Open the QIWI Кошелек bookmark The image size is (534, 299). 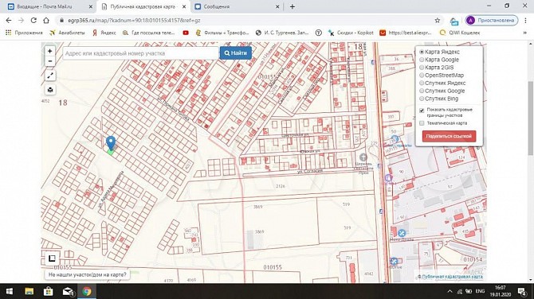(460, 33)
